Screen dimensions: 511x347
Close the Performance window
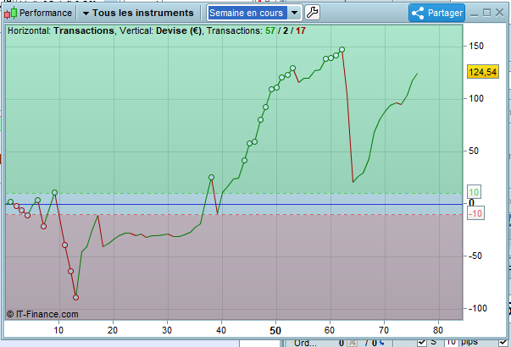coord(499,13)
